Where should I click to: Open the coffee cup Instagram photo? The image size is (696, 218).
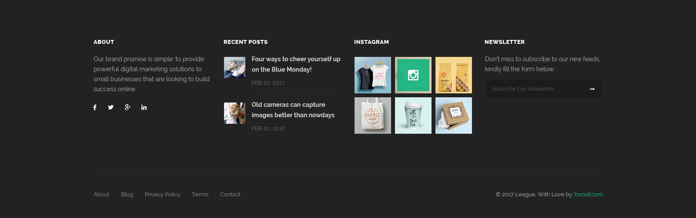coord(413,116)
